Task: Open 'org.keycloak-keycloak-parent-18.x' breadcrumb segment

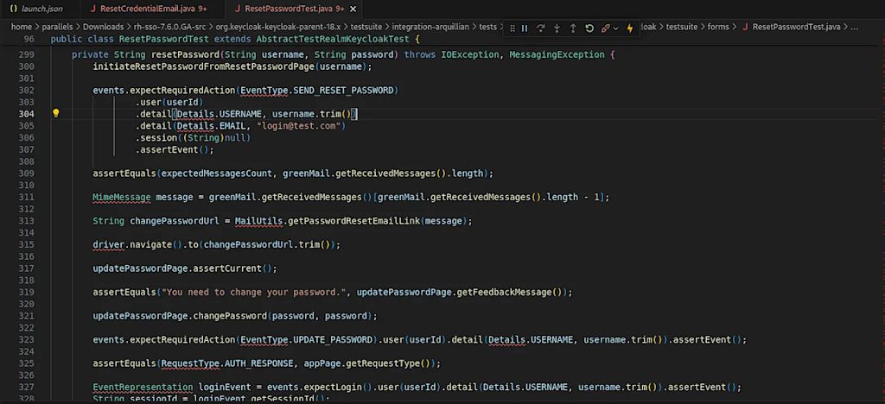Action: [278, 27]
